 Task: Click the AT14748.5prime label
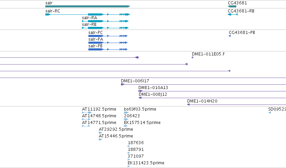click(99, 116)
